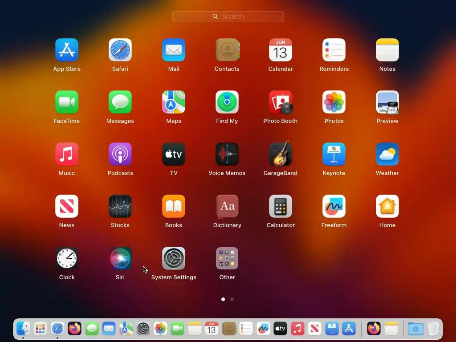Open the Preview app
Screen dimensions: 456x342
click(387, 102)
